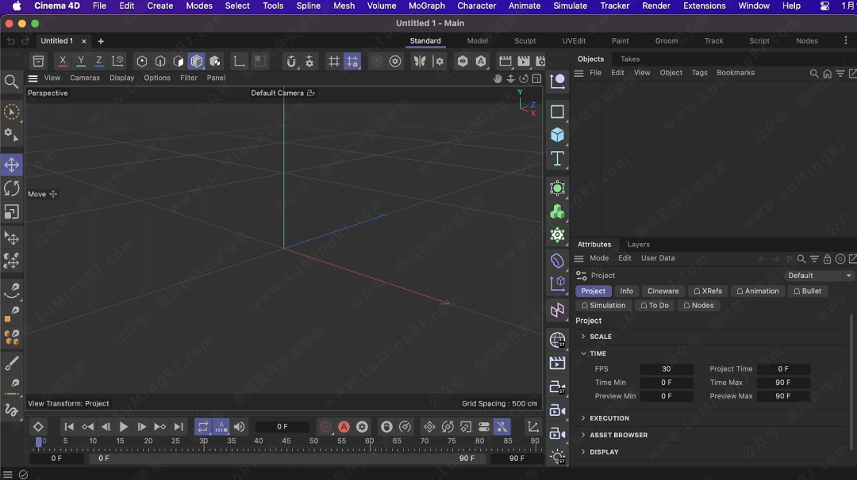Toggle the X axis lock
The width and height of the screenshot is (857, 480).
pyautogui.click(x=63, y=61)
